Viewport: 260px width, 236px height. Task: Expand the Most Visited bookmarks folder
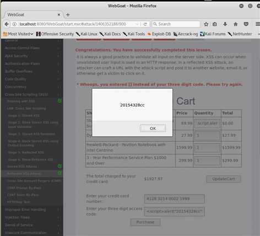click(x=18, y=34)
